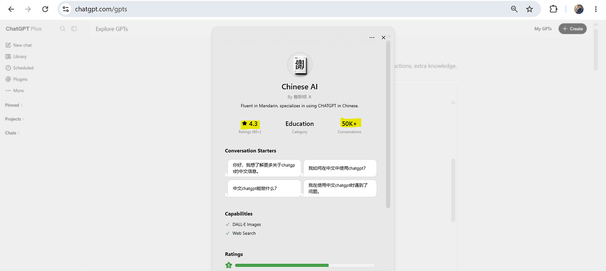Screen dimensions: 606x271
Task: Click the address bar URL chatgpt.com/gpts
Action: click(101, 9)
